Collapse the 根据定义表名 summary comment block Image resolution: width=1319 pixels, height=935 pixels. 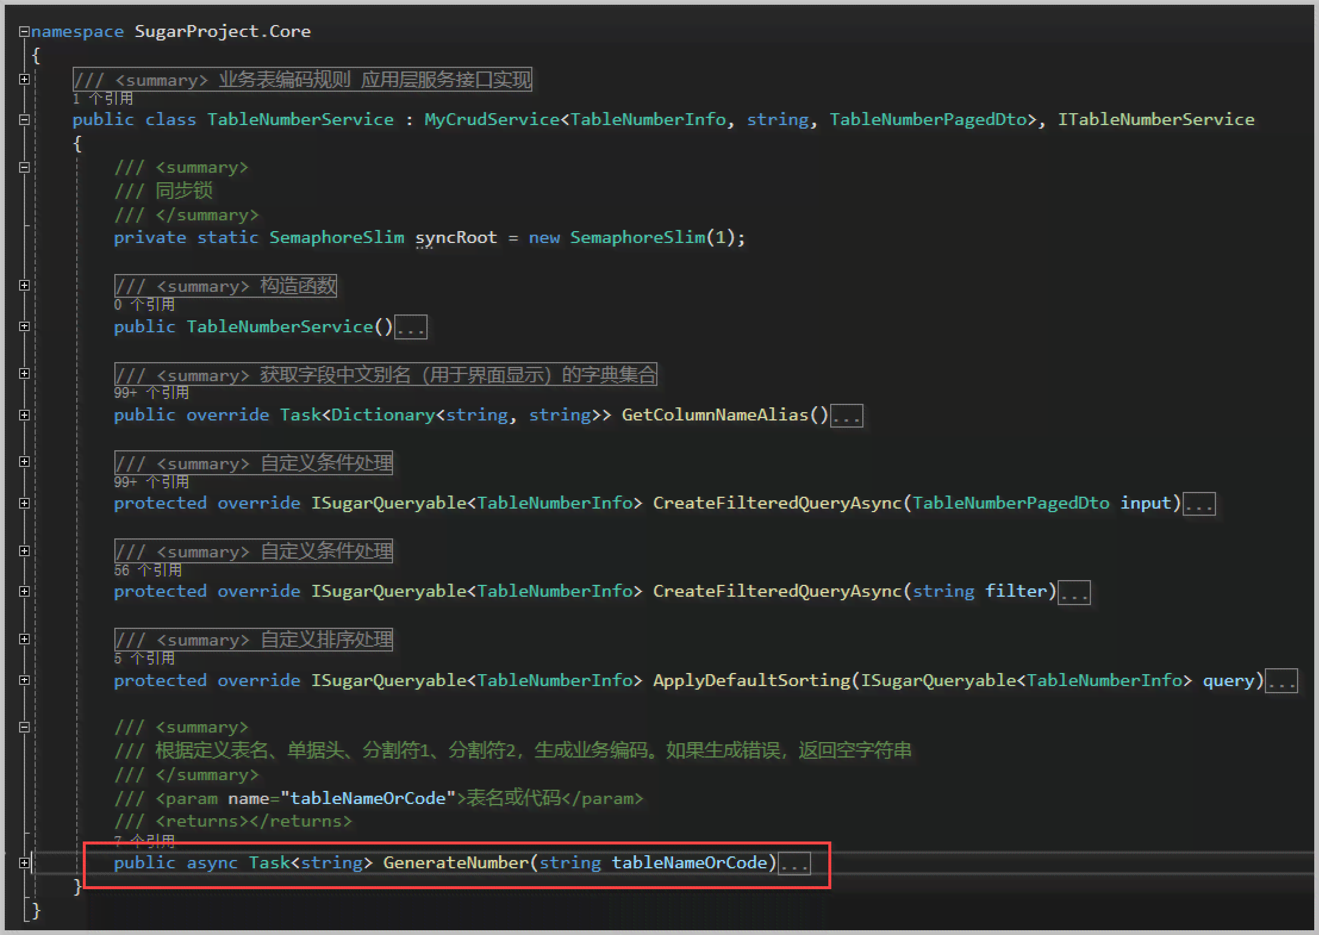coord(24,727)
